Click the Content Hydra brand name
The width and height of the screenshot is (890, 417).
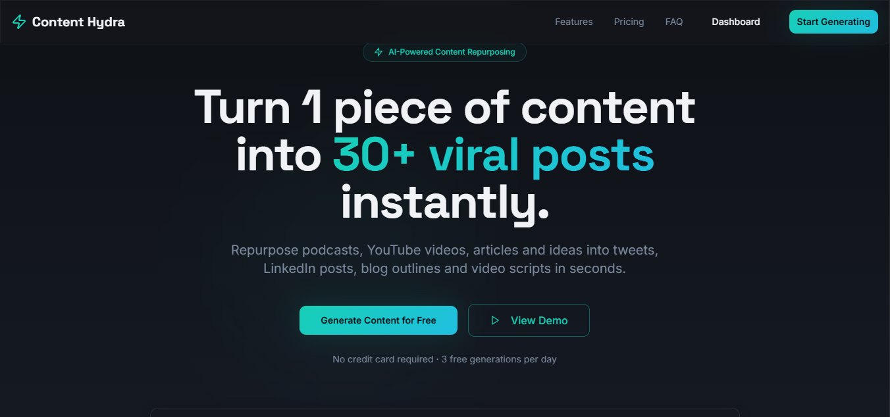79,21
